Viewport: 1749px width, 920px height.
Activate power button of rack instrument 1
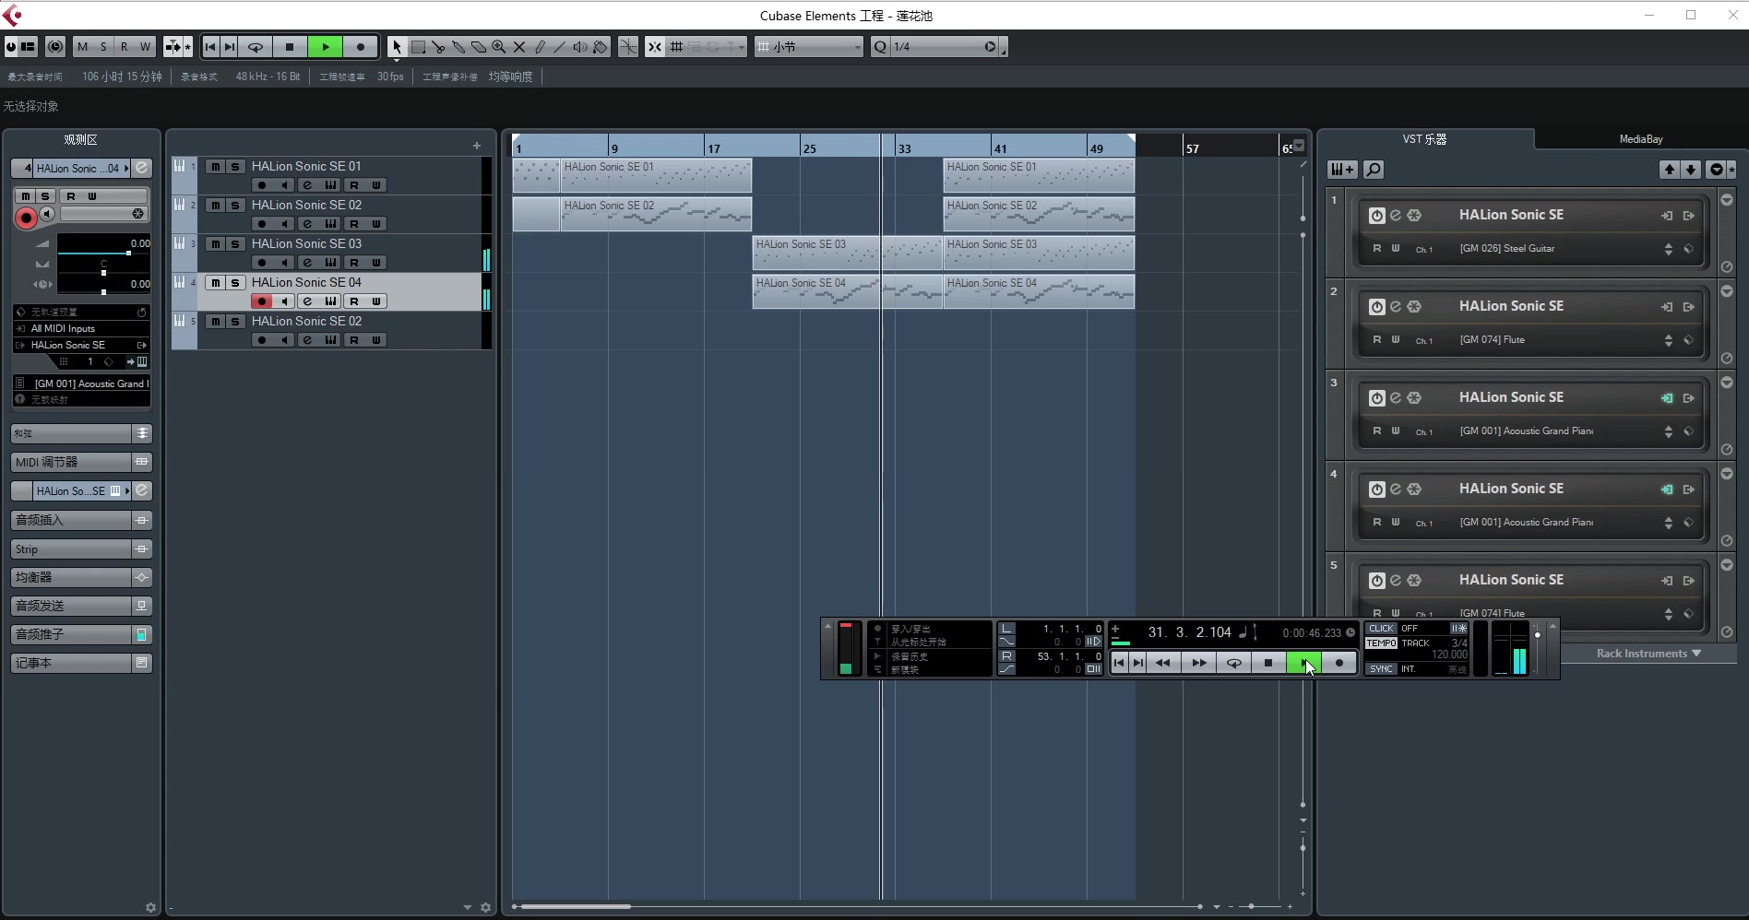pos(1376,216)
